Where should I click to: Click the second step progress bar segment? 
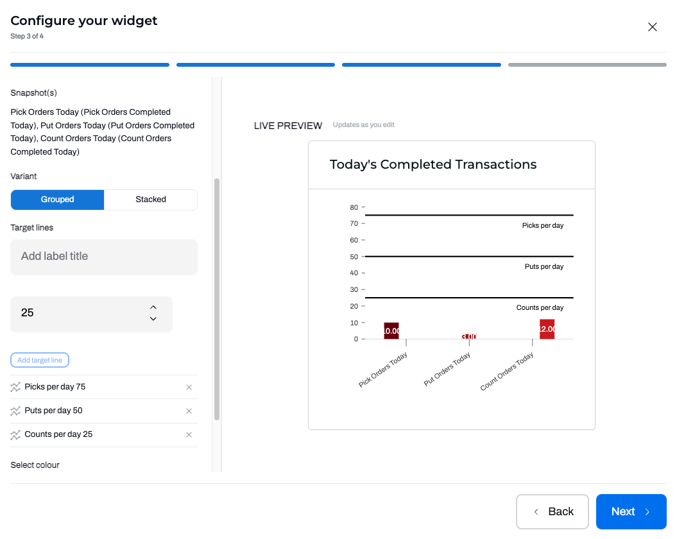pos(255,65)
